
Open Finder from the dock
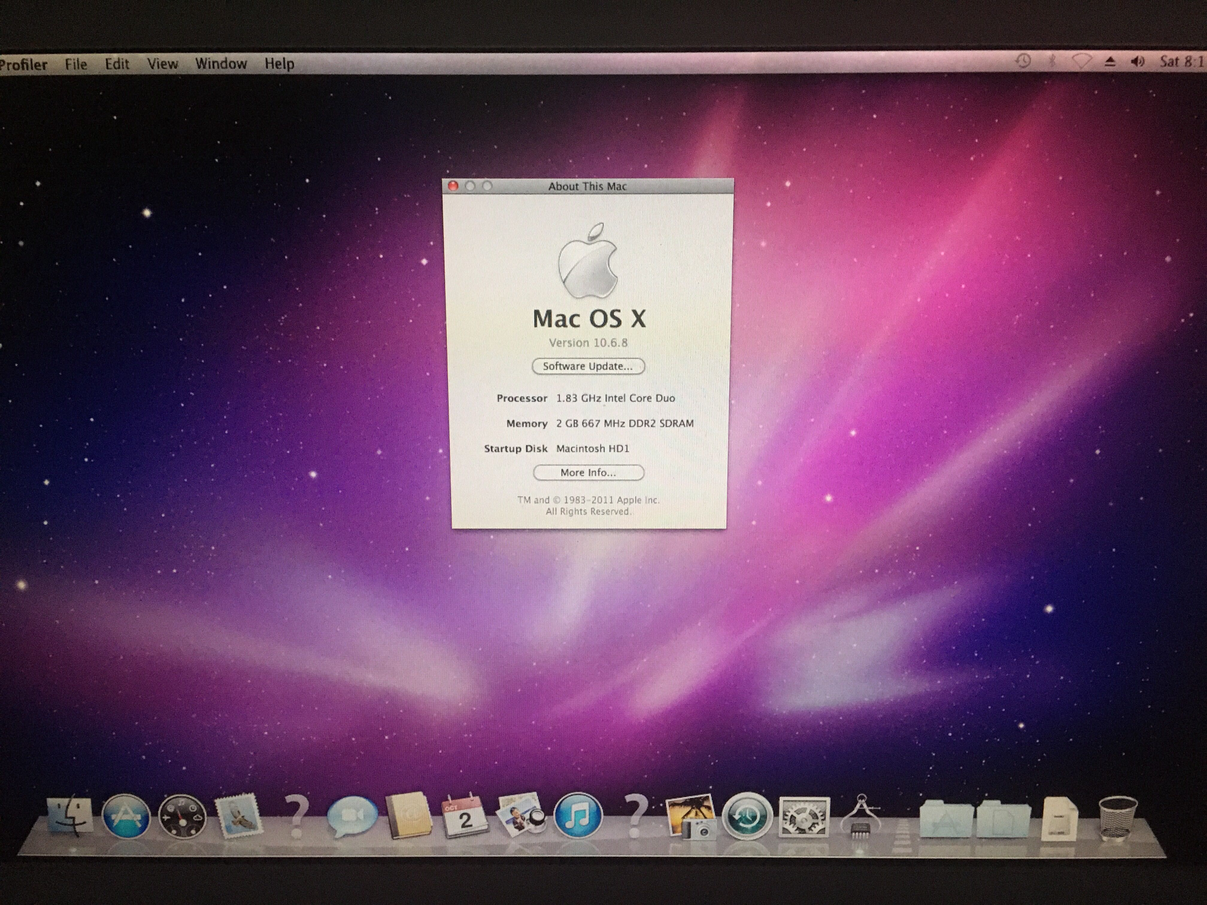[x=69, y=816]
